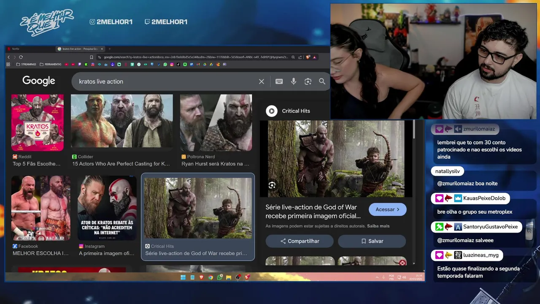Open Chrome from the taskbar
The image size is (540, 304).
pyautogui.click(x=211, y=277)
